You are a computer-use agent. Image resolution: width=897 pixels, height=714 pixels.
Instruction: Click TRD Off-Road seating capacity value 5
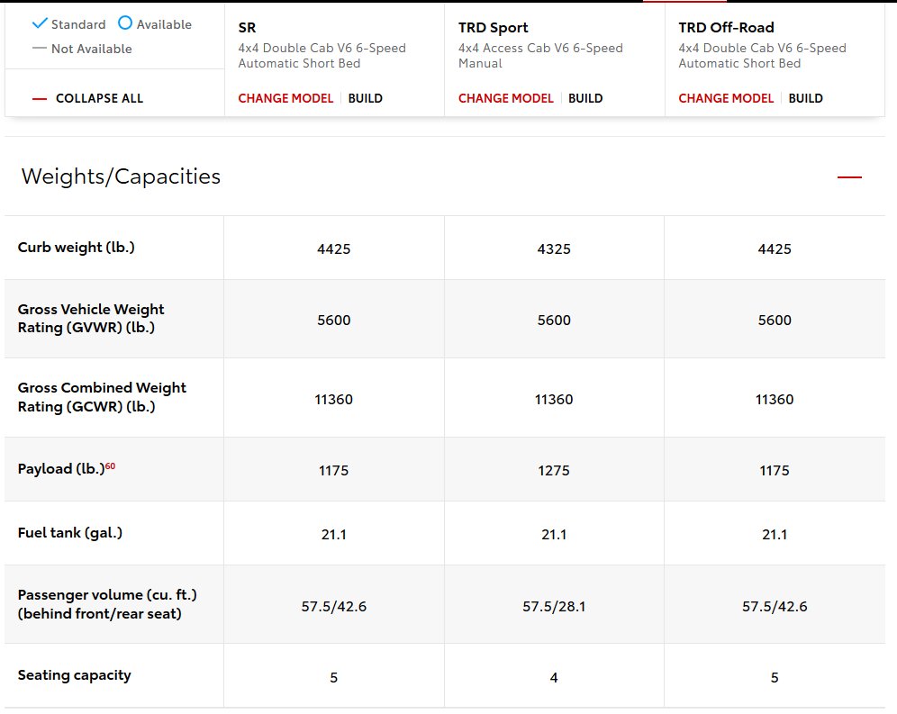[775, 677]
